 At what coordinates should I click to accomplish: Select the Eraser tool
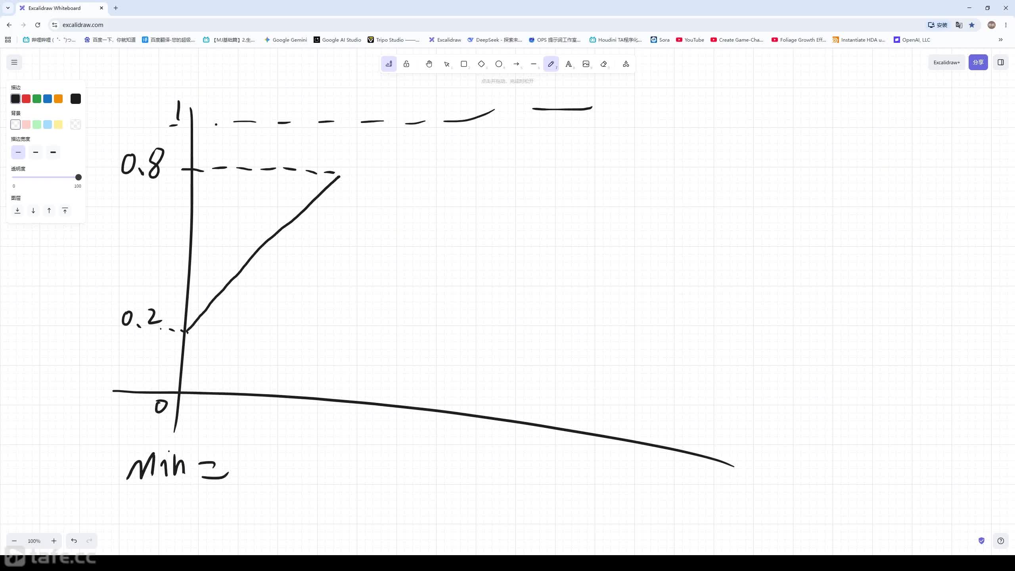coord(603,64)
